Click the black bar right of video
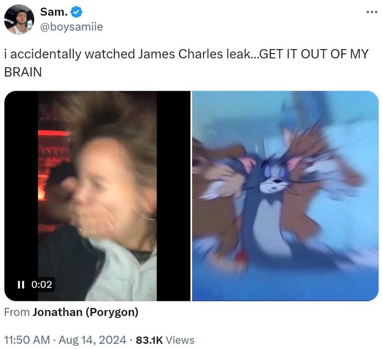 (173, 196)
